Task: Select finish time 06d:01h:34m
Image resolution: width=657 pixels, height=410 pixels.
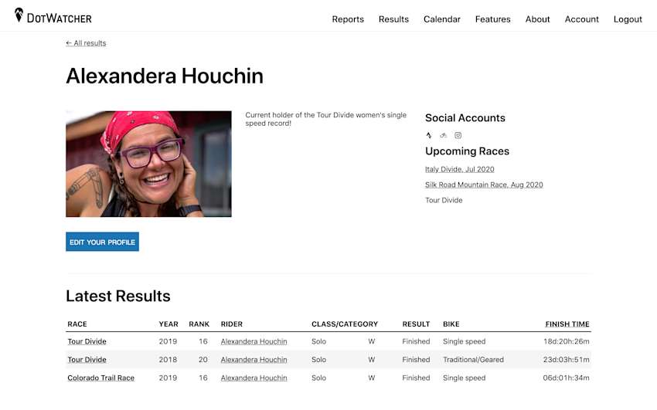Action: (566, 378)
